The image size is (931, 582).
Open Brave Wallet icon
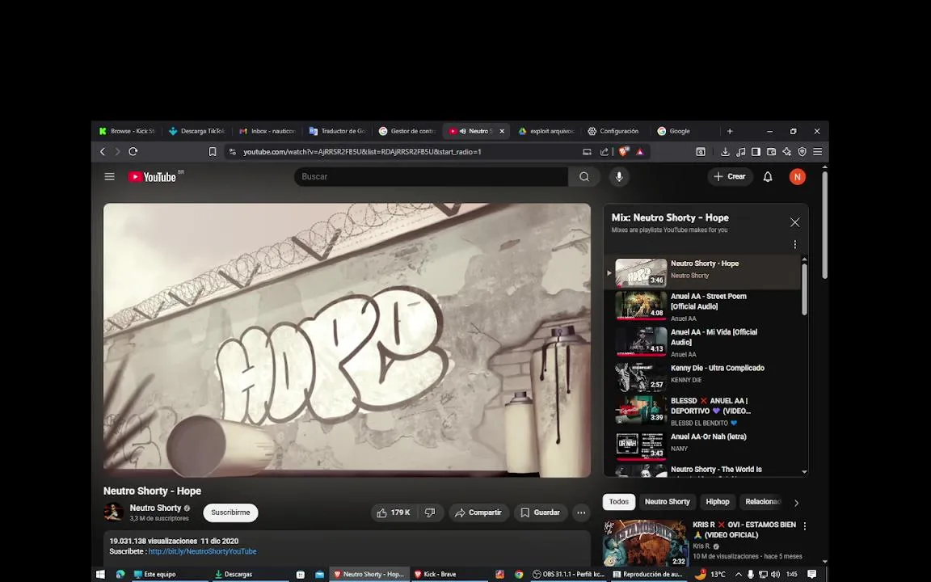coord(771,152)
